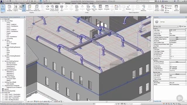Activate Show Hidden Lines tool
Viewport: 187px width, 105px height.
[30, 8]
